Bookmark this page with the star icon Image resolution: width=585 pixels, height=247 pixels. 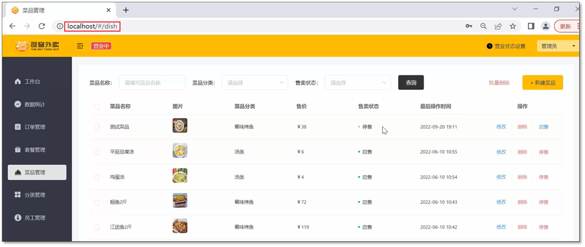(512, 26)
